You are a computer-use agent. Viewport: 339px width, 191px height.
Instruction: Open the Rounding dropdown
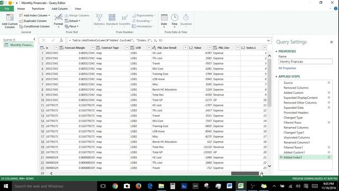pos(142,21)
